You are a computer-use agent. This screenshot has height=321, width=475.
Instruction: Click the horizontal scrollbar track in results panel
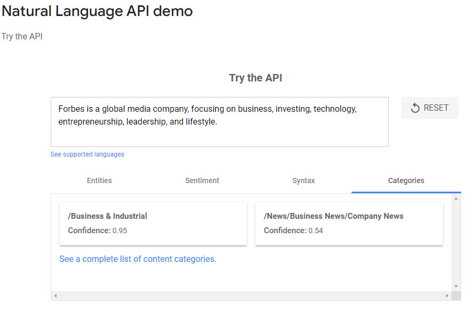click(251, 295)
